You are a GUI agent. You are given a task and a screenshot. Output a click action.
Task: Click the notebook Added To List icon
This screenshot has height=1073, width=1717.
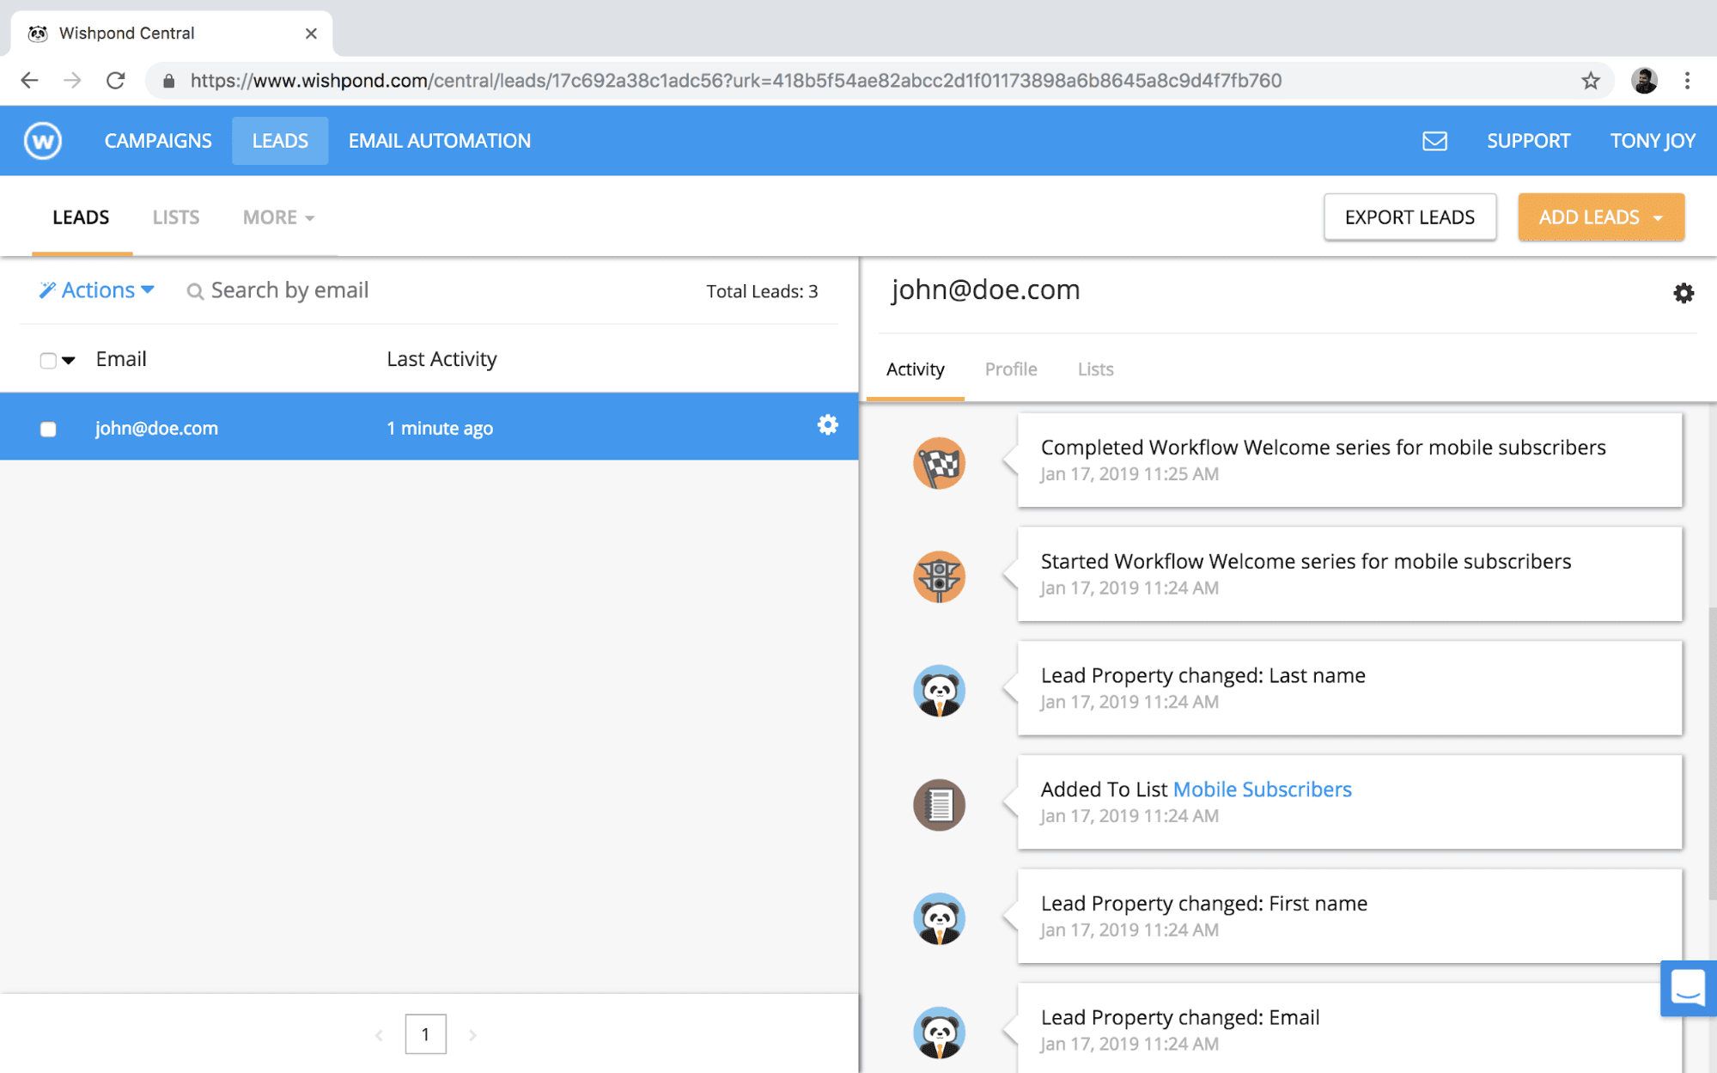939,805
